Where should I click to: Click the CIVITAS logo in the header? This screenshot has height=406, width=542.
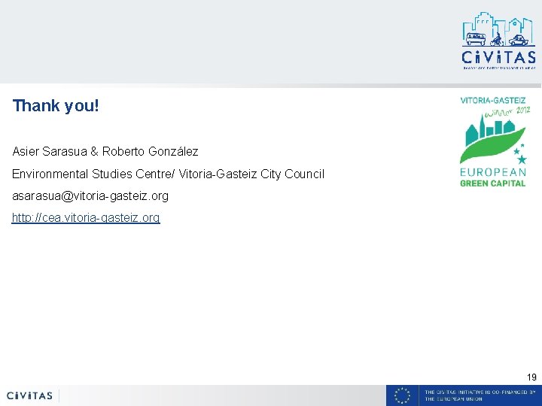pyautogui.click(x=499, y=41)
